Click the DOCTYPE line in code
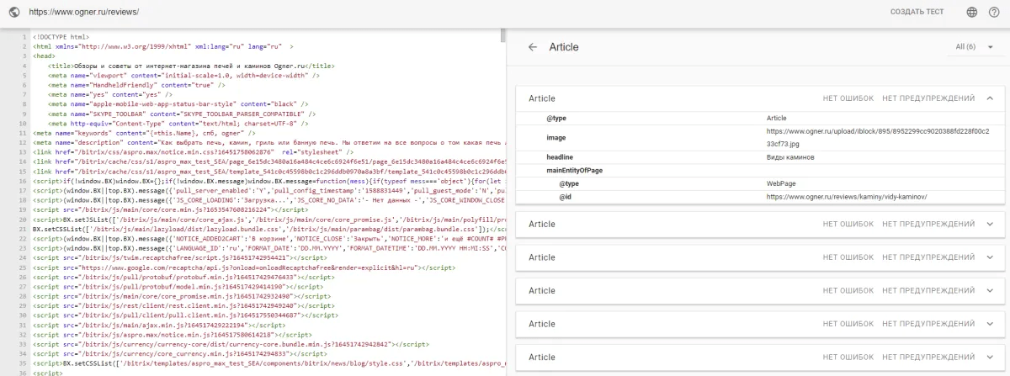 pos(61,37)
